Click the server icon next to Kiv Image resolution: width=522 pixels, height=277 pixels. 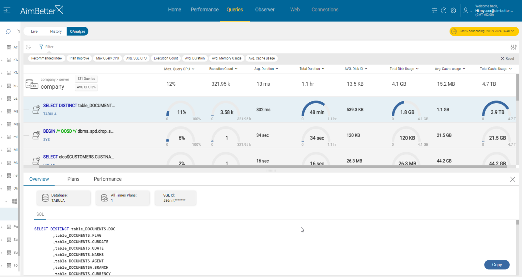[9, 60]
